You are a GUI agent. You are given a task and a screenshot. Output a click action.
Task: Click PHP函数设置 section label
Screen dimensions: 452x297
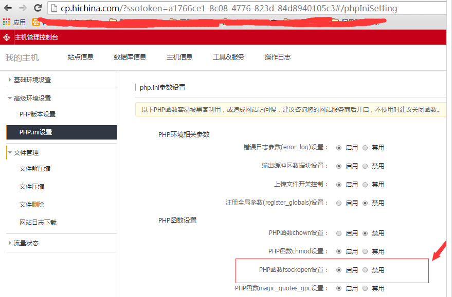click(x=177, y=220)
